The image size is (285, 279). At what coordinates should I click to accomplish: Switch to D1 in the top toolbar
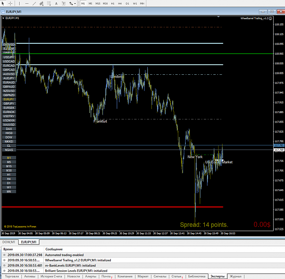127,4
